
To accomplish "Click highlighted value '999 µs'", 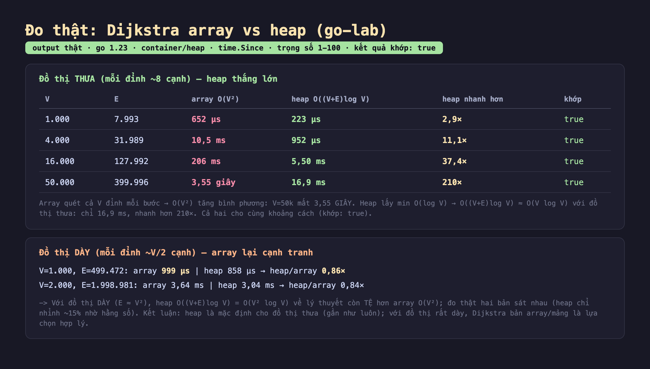I will tap(176, 271).
